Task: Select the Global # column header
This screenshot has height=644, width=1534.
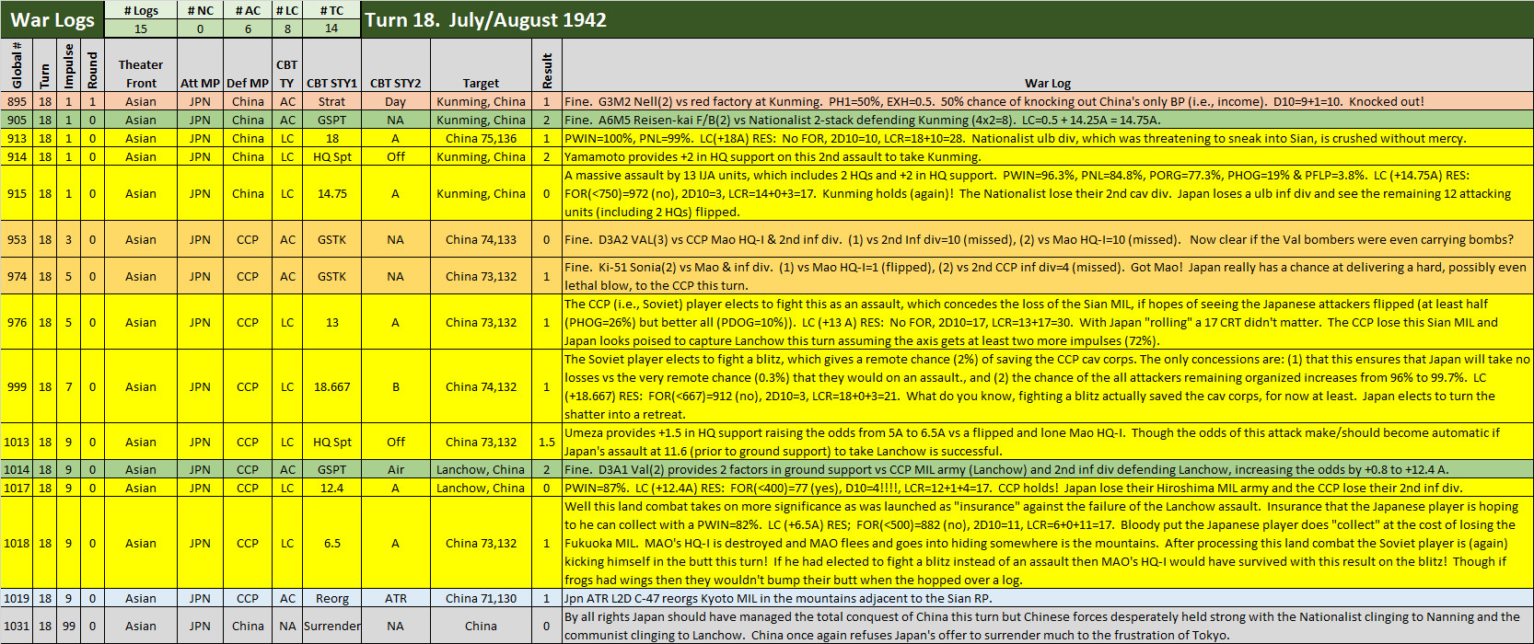Action: point(17,64)
